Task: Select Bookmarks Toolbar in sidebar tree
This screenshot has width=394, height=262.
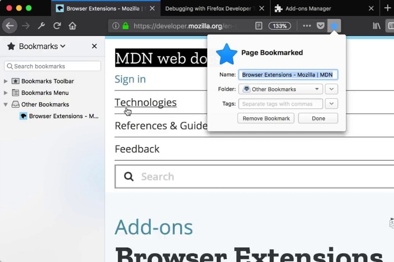Action: [x=47, y=81]
